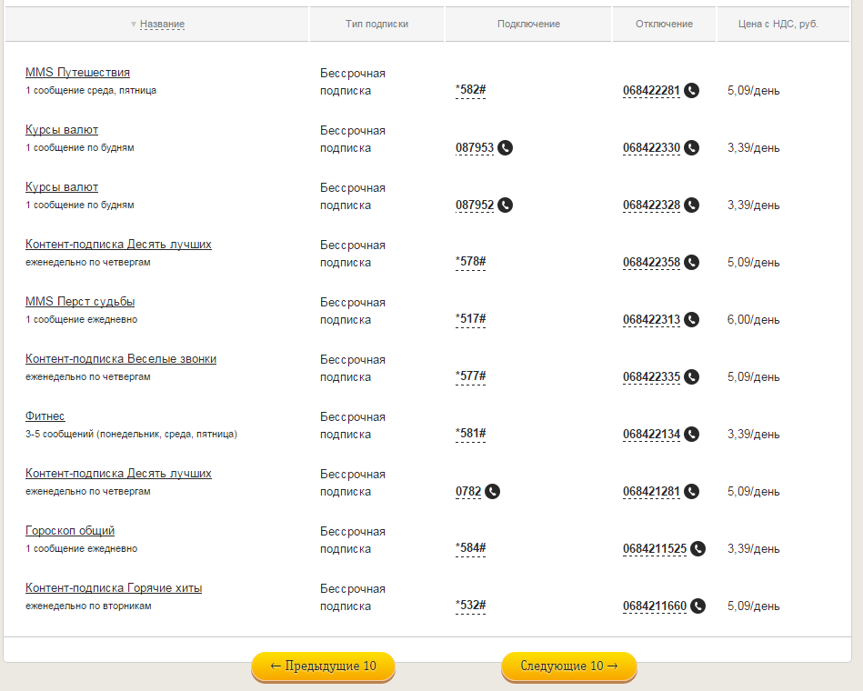Click phone icon next to 0782

(492, 491)
